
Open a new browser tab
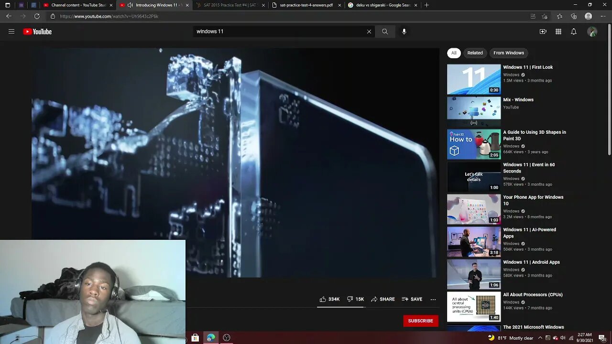tap(426, 5)
